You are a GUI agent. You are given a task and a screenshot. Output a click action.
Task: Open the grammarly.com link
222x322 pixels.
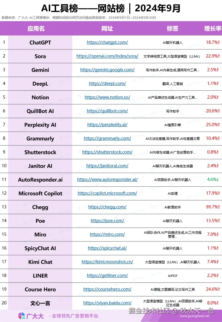[x=107, y=138]
